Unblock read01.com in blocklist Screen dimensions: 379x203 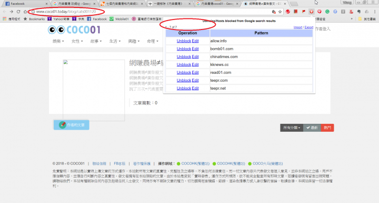[x=184, y=72]
